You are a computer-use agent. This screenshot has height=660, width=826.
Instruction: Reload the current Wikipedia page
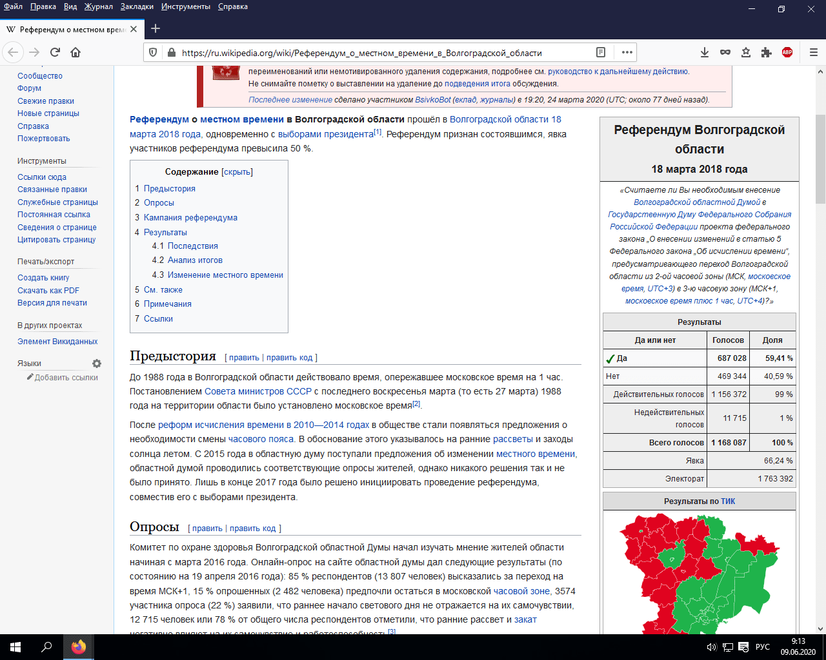point(55,52)
